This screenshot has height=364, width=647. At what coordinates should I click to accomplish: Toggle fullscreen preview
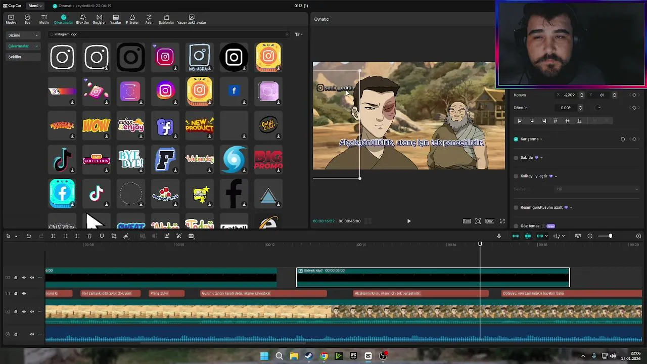(502, 221)
